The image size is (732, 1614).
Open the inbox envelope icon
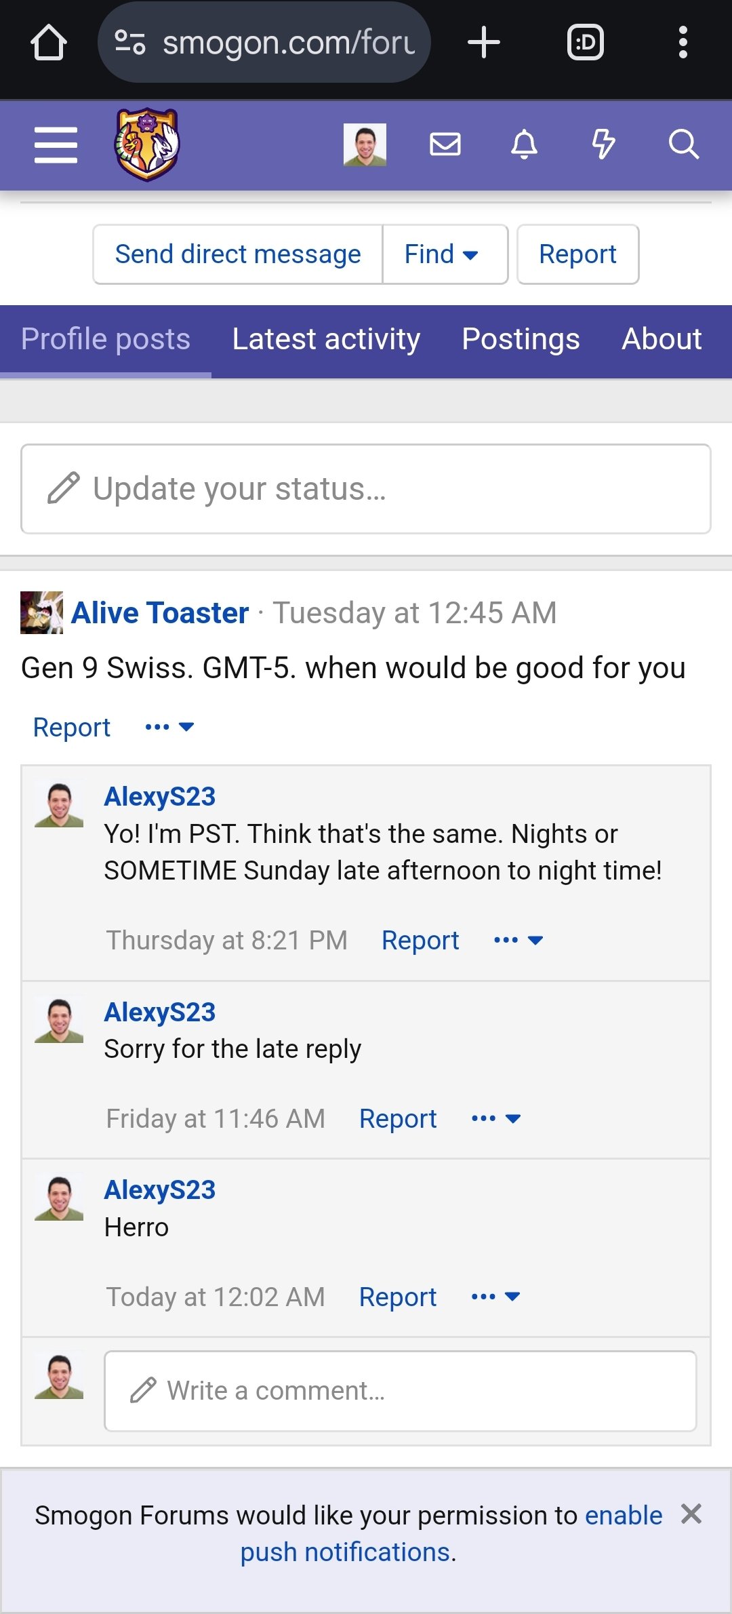[x=445, y=144]
